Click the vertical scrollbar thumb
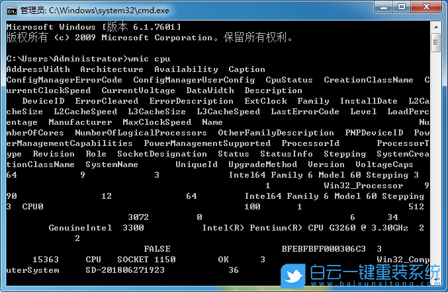This screenshot has width=448, height=292. pos(435,42)
